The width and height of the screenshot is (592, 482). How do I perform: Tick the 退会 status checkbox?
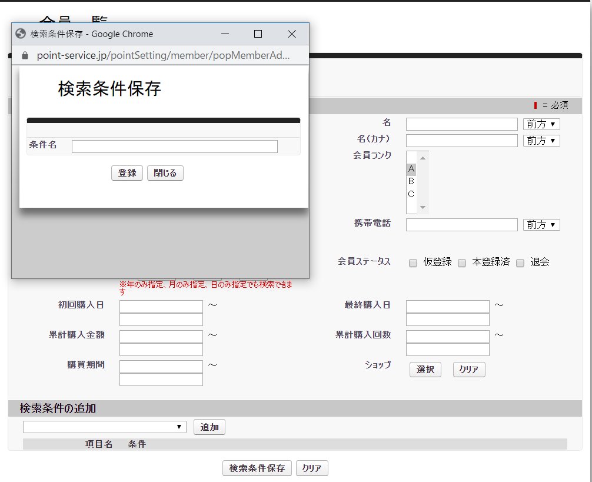pyautogui.click(x=520, y=263)
